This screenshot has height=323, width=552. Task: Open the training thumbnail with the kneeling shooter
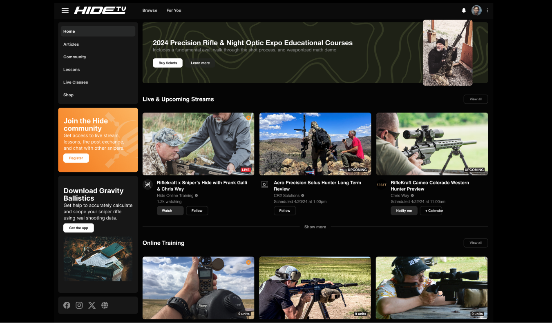[x=315, y=288]
